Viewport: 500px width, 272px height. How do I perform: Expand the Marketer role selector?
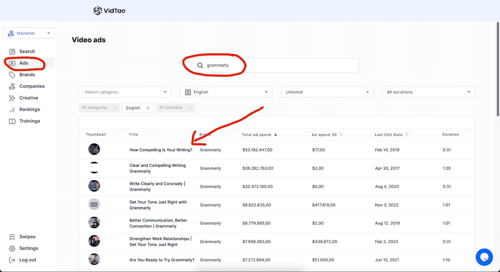pos(29,33)
